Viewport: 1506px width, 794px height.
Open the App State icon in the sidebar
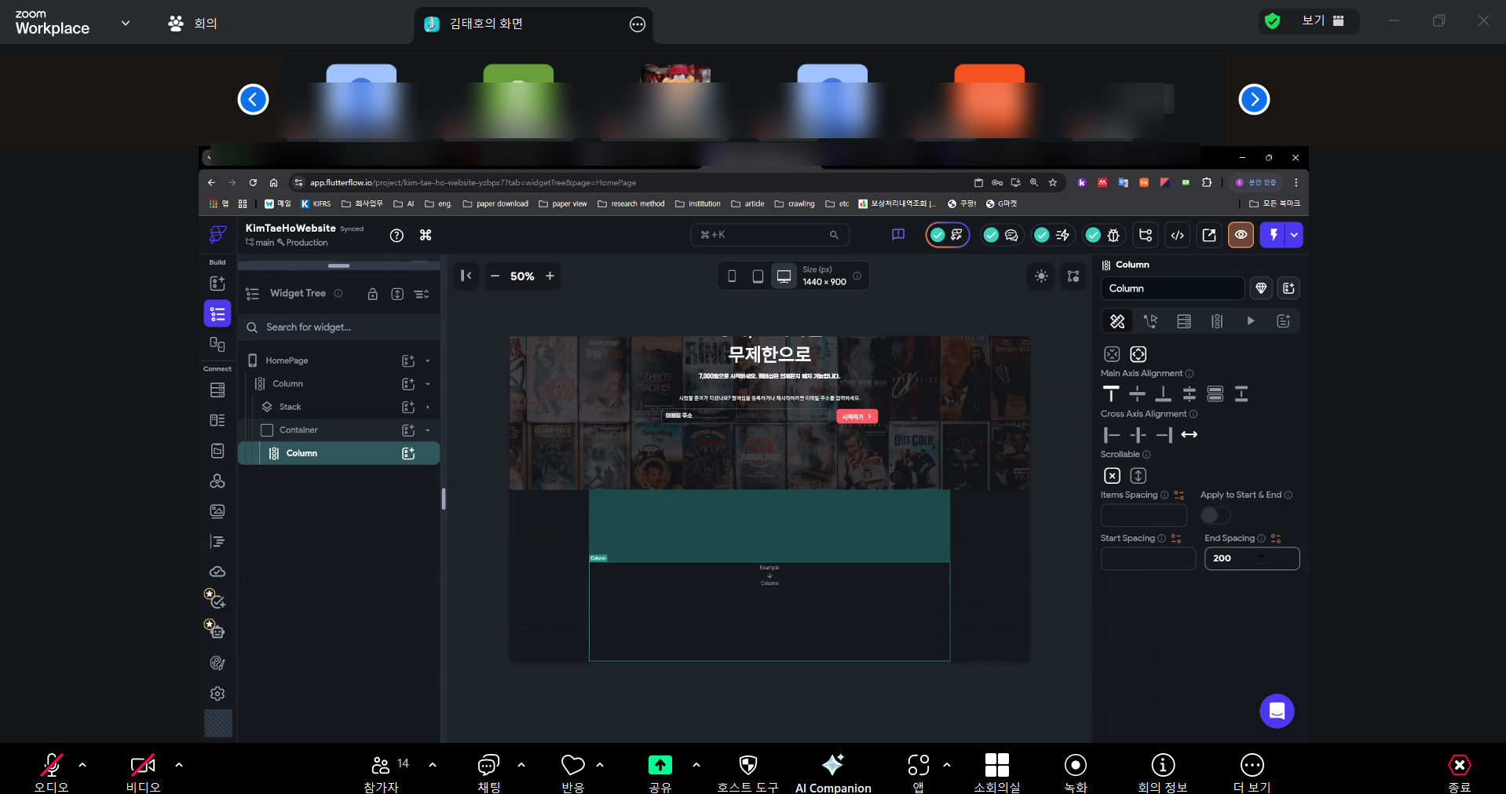point(217,451)
